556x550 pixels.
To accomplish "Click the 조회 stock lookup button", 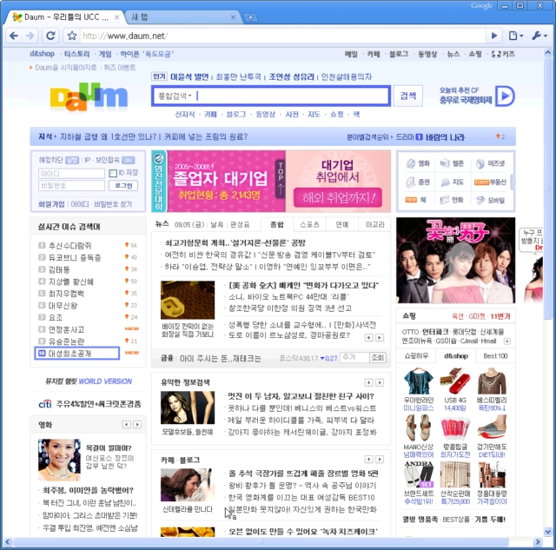I will pyautogui.click(x=377, y=357).
